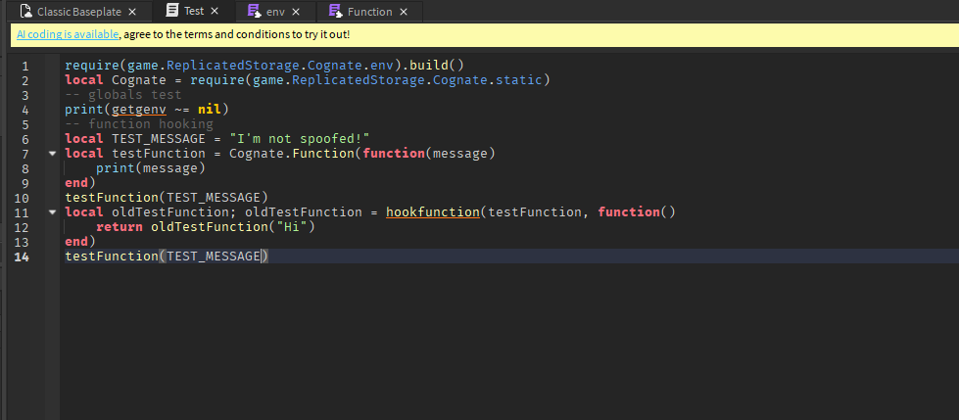
Task: Switch to the Test script tab
Action: click(193, 11)
